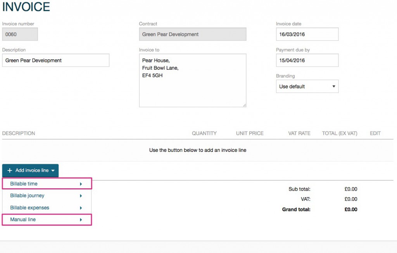
Task: Click the Description text field
Action: coord(55,60)
